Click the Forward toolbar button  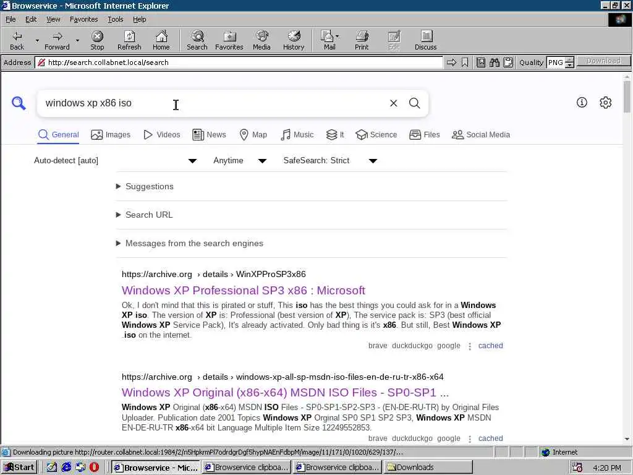pos(57,40)
